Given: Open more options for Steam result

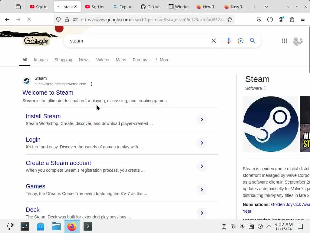Looking at the screenshot, I should (x=91, y=84).
